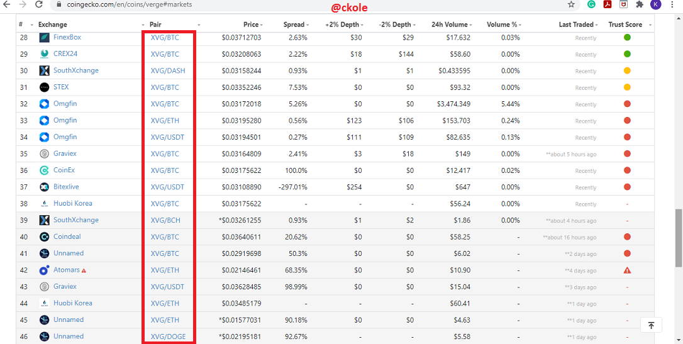
Task: Open the XVG/ETH pair link for Atomars
Action: click(165, 270)
